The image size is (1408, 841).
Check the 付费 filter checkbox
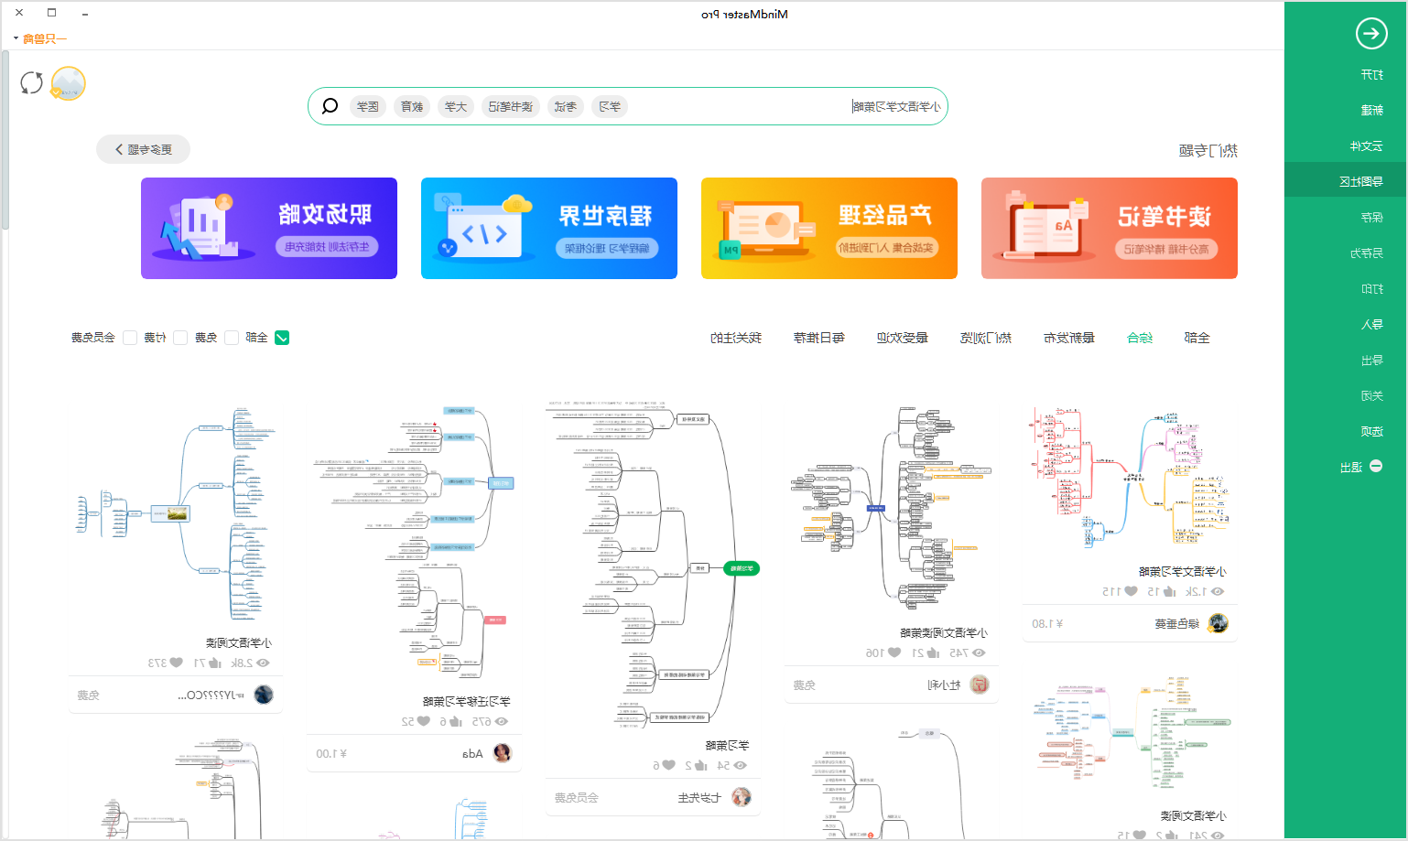180,338
